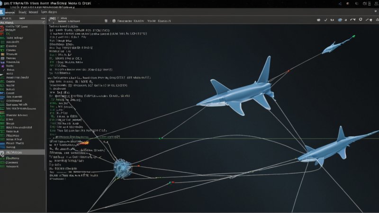379x213 pixels.
Task: Click the blue application logo in menu bar
Action: [x=2, y=12]
